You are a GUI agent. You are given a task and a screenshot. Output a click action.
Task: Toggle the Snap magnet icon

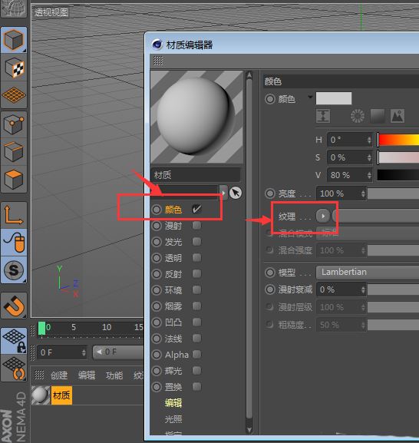[x=14, y=306]
